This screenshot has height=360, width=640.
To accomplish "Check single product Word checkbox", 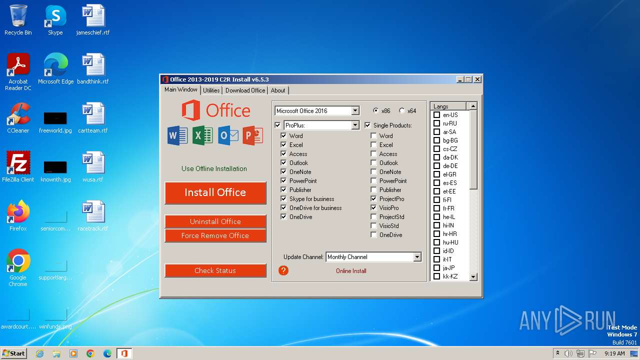I will (x=374, y=135).
